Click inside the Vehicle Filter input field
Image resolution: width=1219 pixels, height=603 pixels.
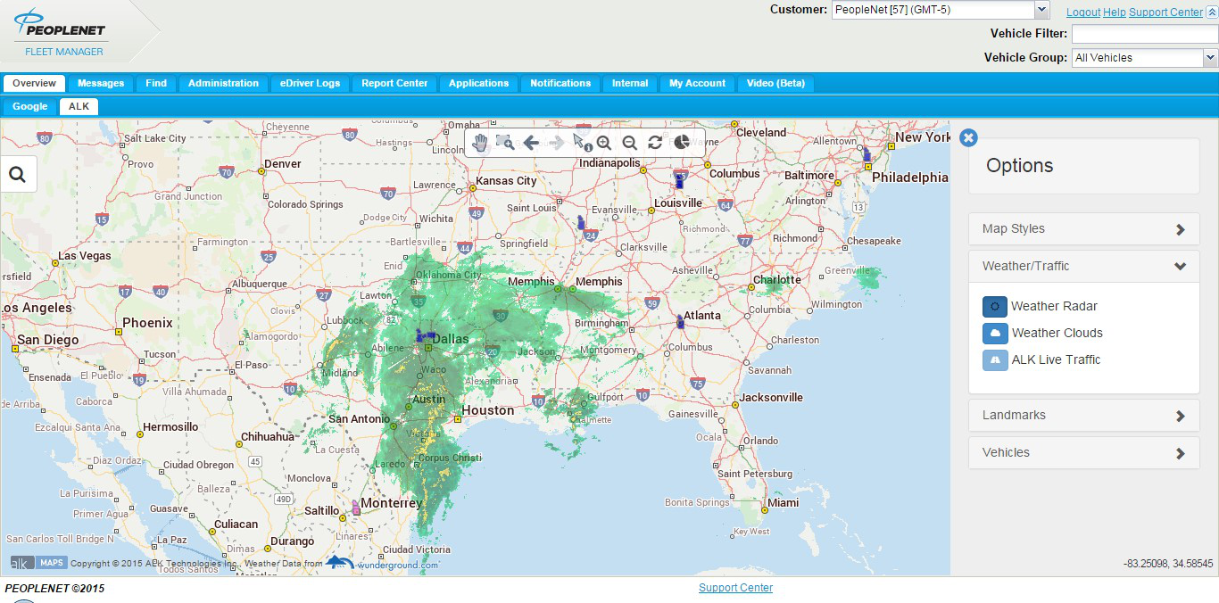(x=1142, y=33)
